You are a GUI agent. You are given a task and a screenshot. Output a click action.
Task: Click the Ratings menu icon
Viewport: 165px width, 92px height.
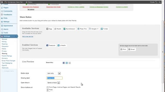pyautogui.click(x=2, y=22)
